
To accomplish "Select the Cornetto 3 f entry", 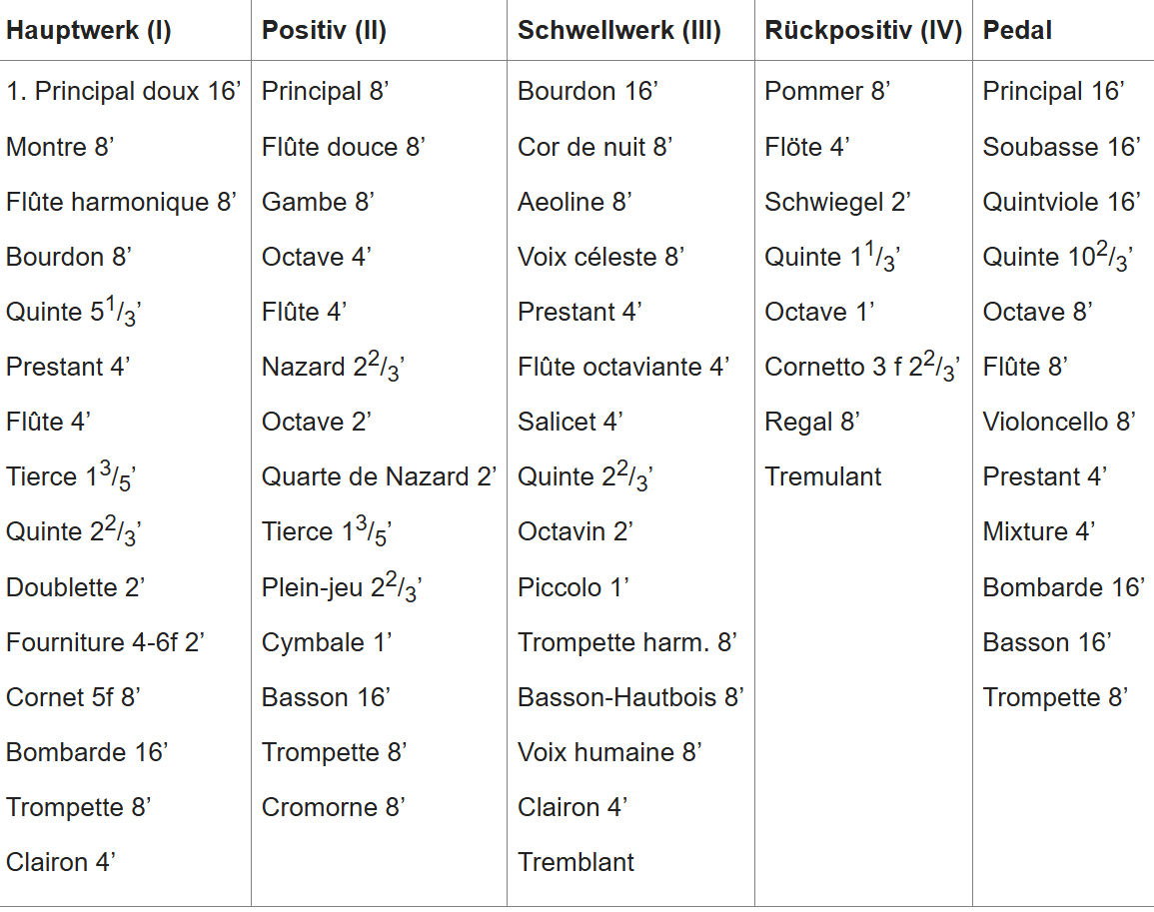I will (x=862, y=367).
